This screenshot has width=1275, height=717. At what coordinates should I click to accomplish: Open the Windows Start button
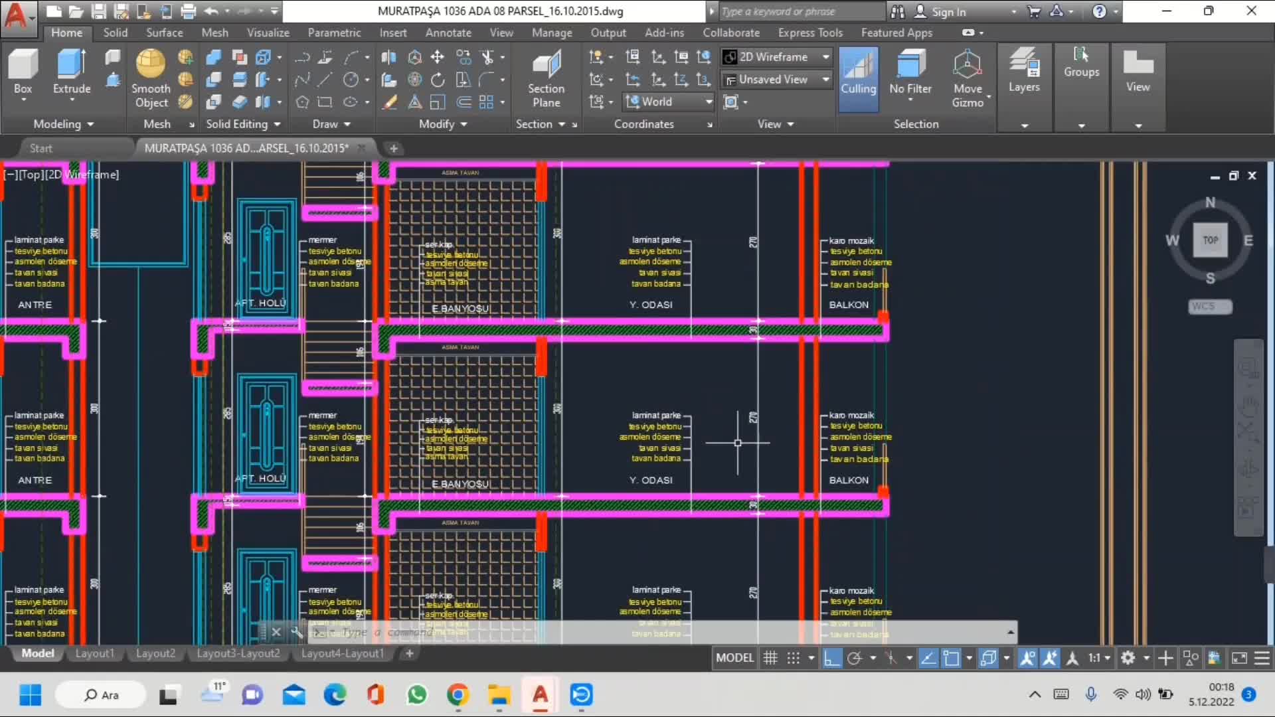click(x=30, y=694)
